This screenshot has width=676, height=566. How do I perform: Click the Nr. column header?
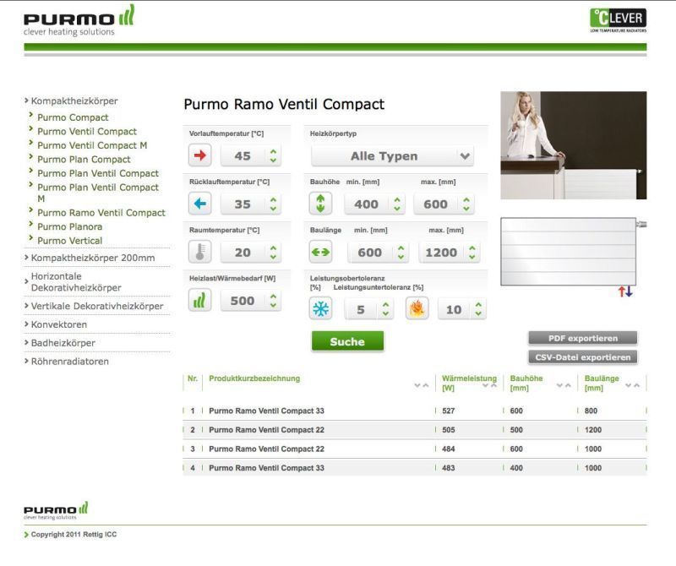pyautogui.click(x=193, y=378)
